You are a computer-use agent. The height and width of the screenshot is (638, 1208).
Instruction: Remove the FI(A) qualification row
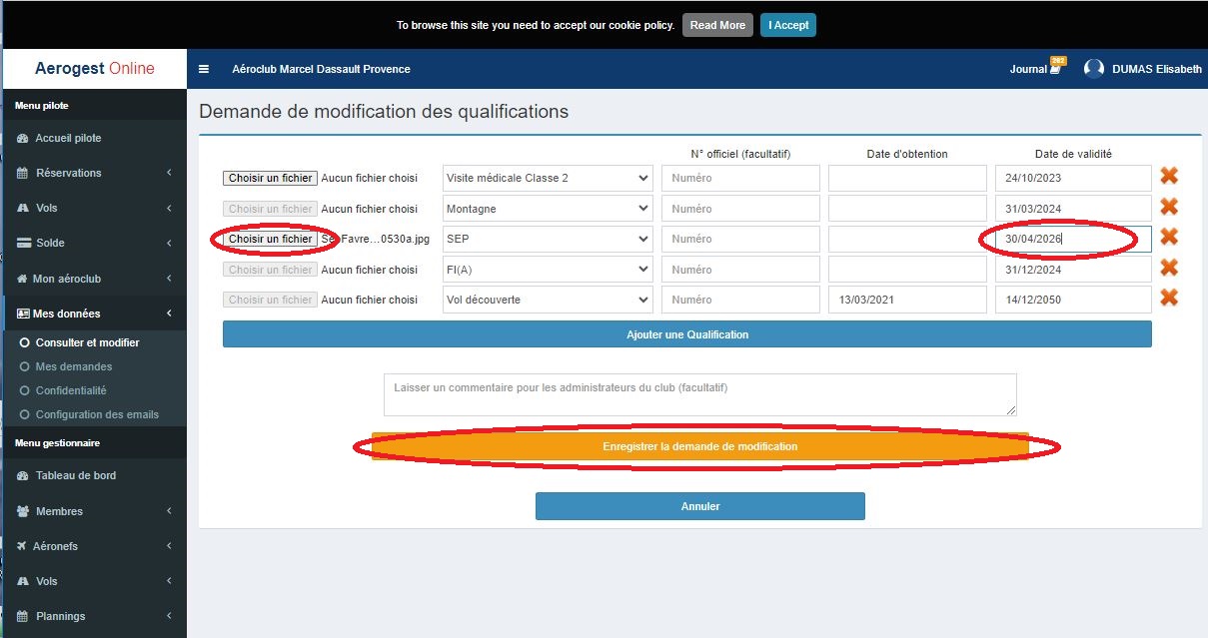[1168, 269]
